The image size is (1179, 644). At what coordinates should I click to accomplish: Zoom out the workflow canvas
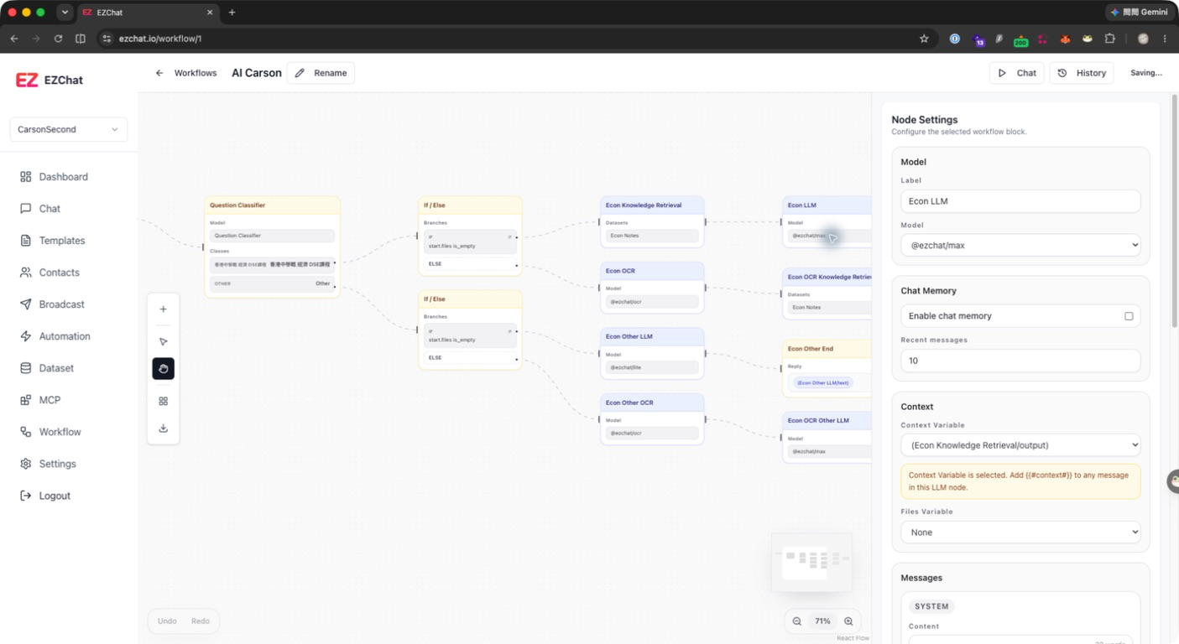[x=796, y=621]
